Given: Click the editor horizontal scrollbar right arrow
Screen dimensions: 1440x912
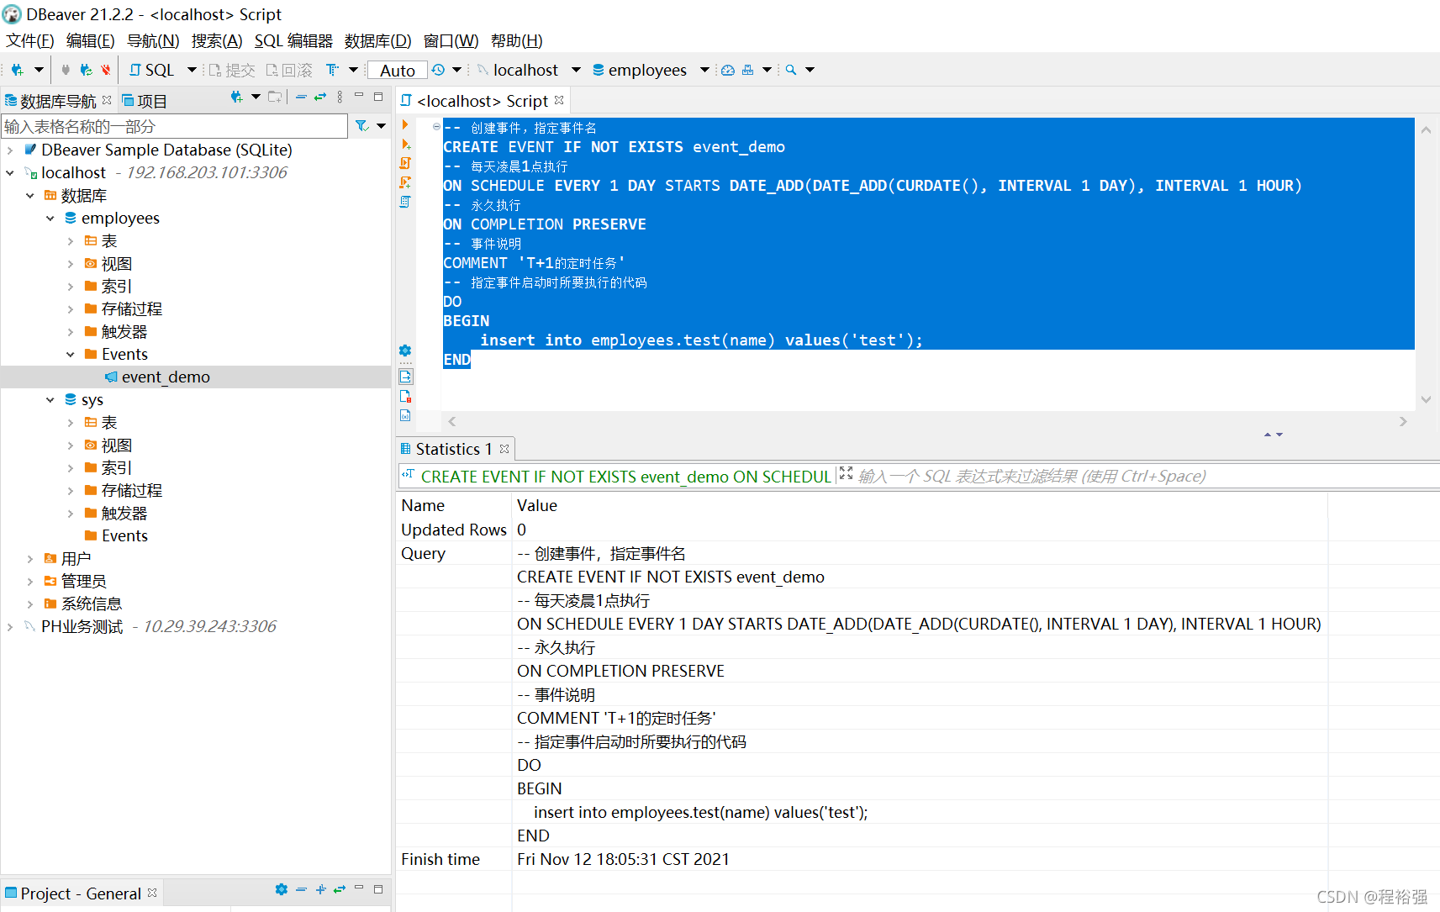Looking at the screenshot, I should click(1403, 421).
